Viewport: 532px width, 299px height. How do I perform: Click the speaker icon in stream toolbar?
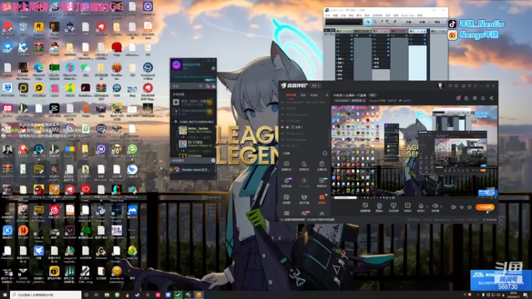point(435,206)
